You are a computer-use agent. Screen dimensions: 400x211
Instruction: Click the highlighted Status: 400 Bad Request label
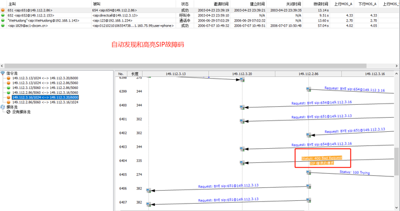pyautogui.click(x=322, y=158)
